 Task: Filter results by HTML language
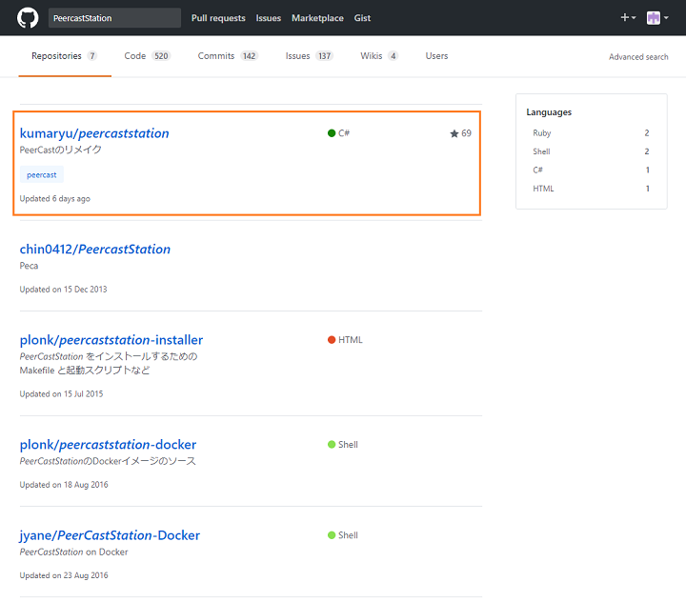[x=591, y=189]
